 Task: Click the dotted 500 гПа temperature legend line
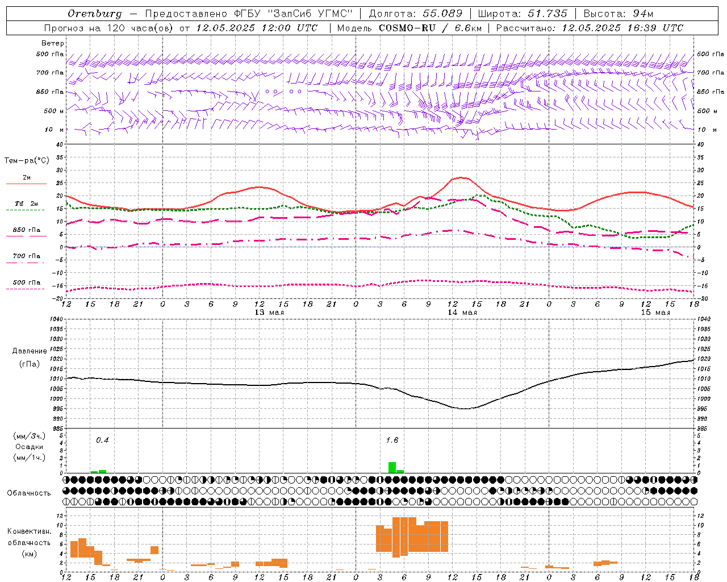[x=26, y=289]
